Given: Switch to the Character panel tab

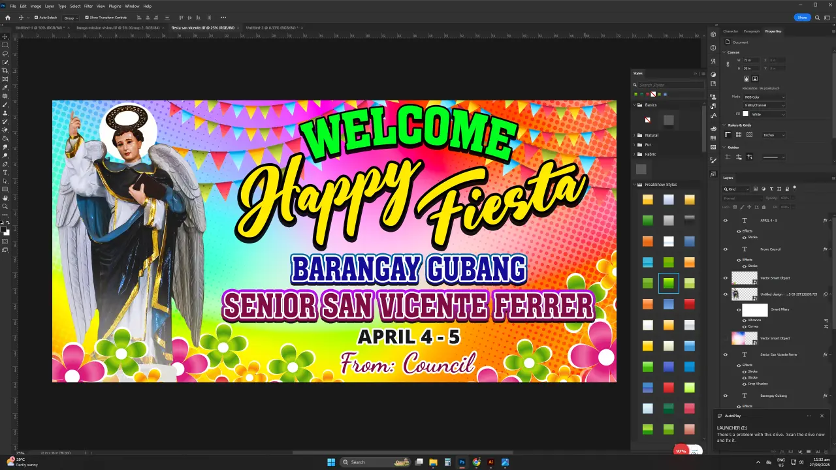Looking at the screenshot, I should (x=730, y=31).
